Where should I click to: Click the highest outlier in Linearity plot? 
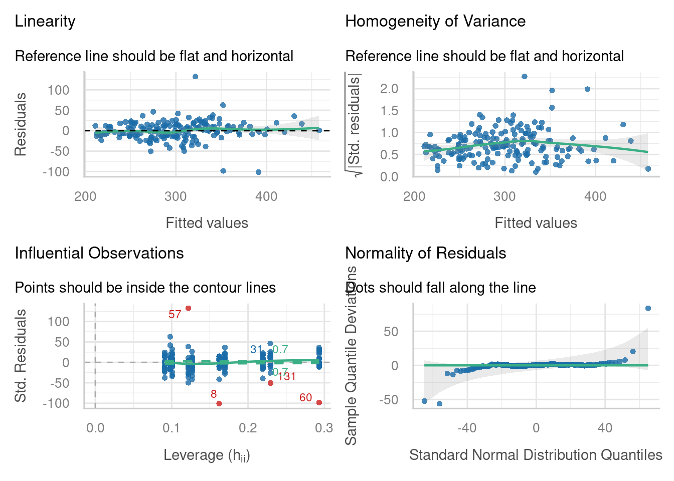click(195, 77)
